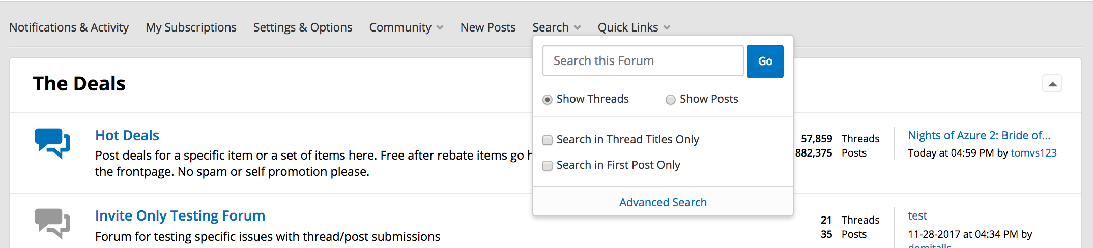View New Posts
Screen dimensions: 1093x248
click(x=488, y=27)
